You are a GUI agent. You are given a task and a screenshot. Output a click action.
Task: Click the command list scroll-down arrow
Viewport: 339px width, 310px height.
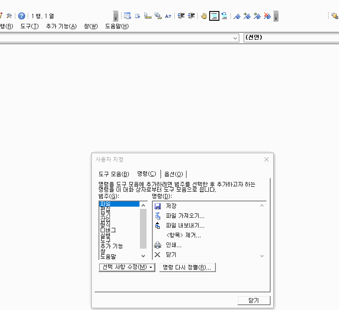pyautogui.click(x=262, y=256)
